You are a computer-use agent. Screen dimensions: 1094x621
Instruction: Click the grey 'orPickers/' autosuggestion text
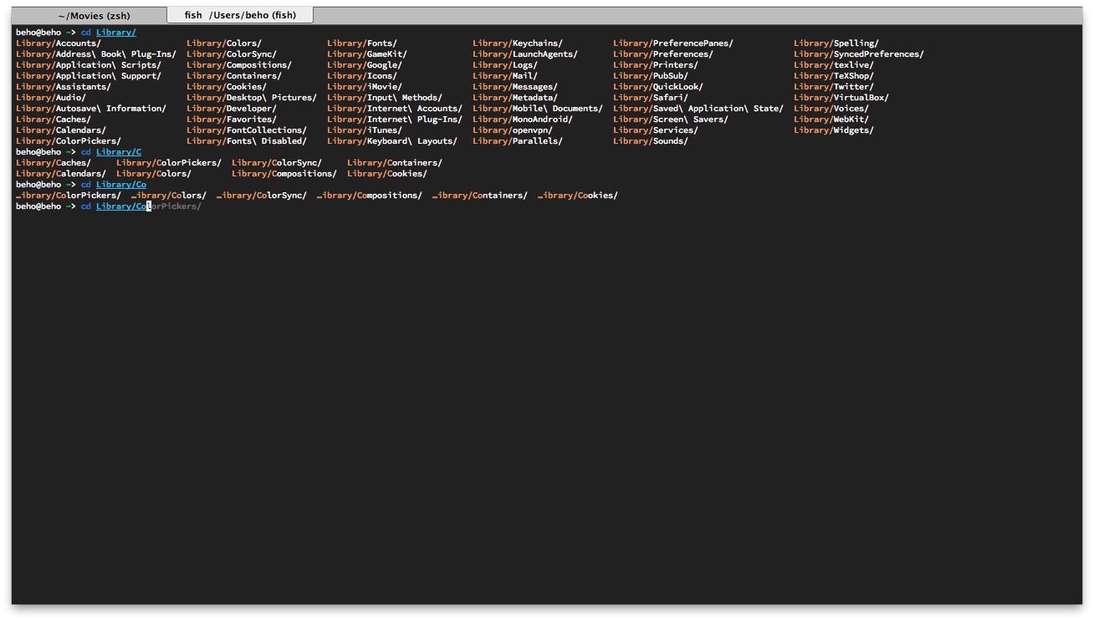(x=176, y=206)
